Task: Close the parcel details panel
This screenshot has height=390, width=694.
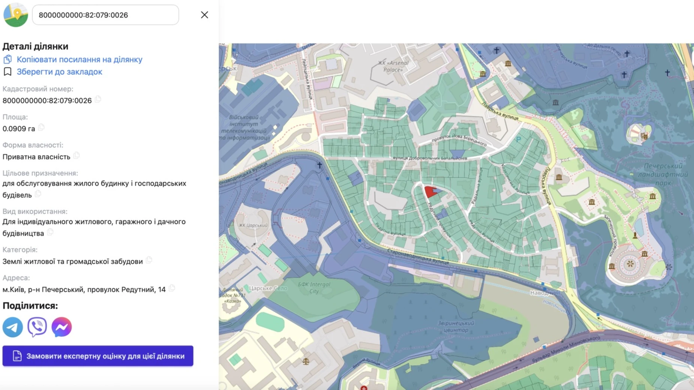Action: coord(204,15)
